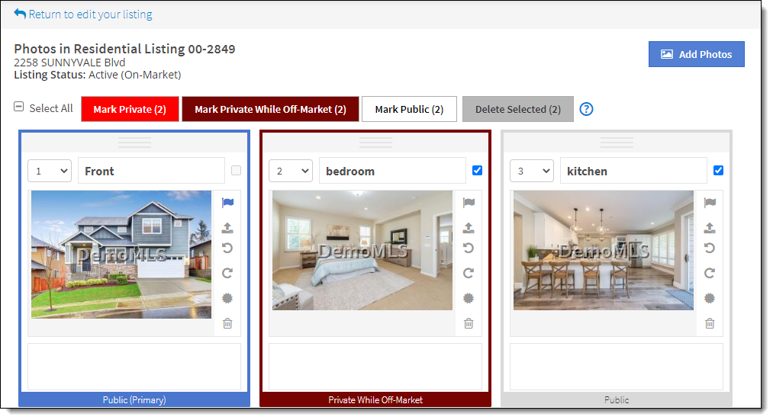Rotate Front photo clockwise
The width and height of the screenshot is (773, 420).
click(x=227, y=273)
